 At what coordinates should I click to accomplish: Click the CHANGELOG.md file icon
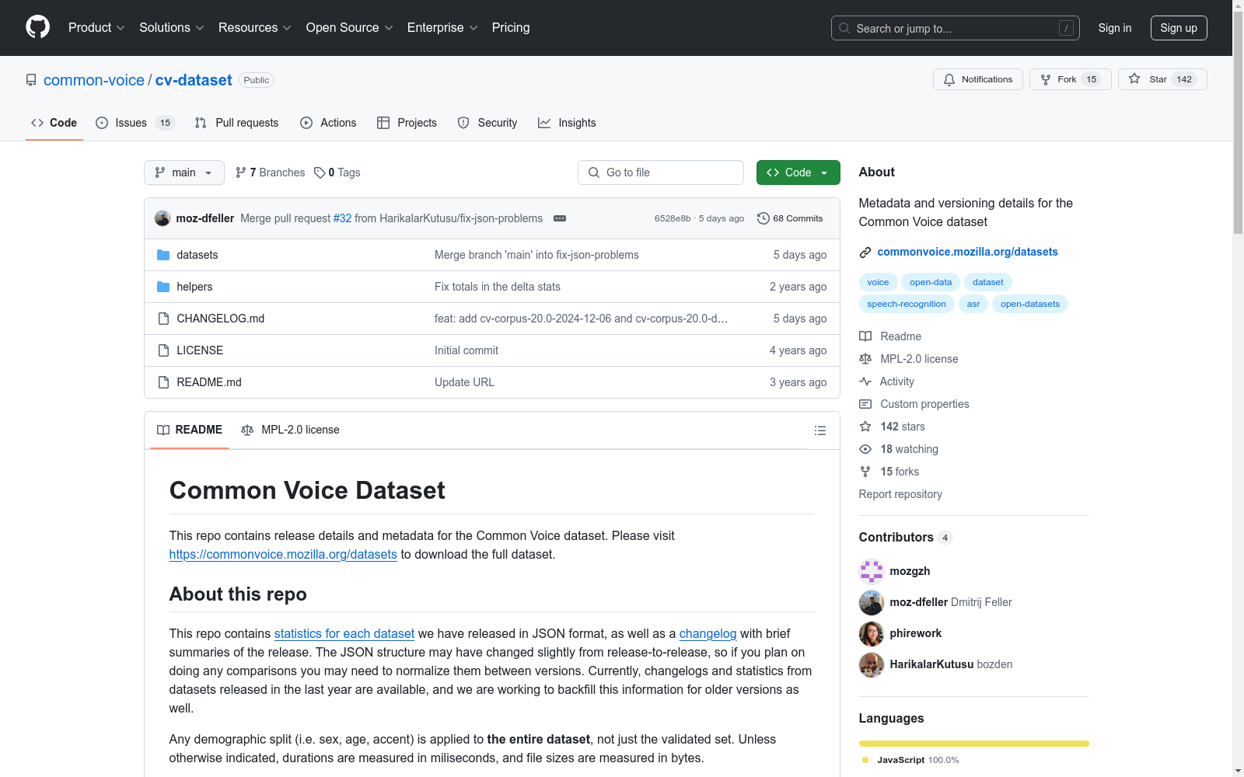point(163,319)
